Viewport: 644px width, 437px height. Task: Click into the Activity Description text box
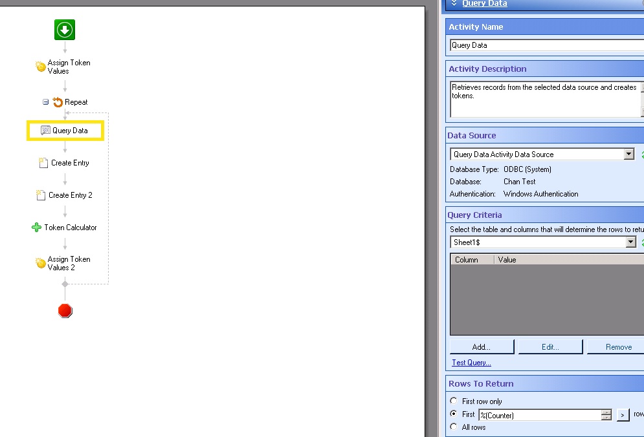point(545,99)
